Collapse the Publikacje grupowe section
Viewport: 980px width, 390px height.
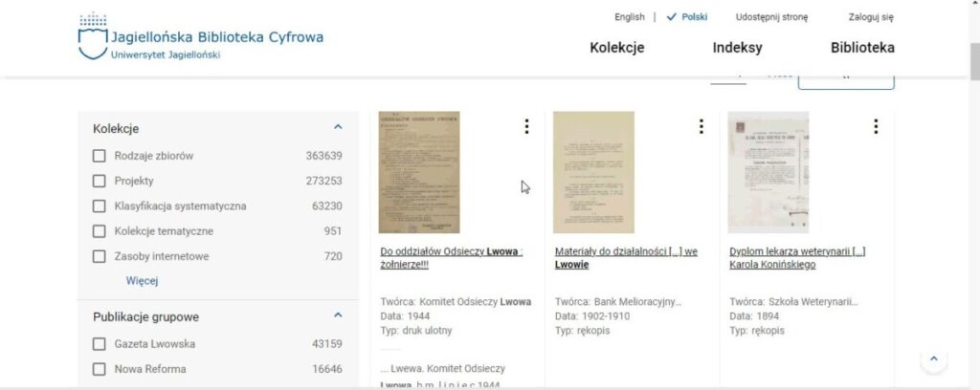[338, 315]
